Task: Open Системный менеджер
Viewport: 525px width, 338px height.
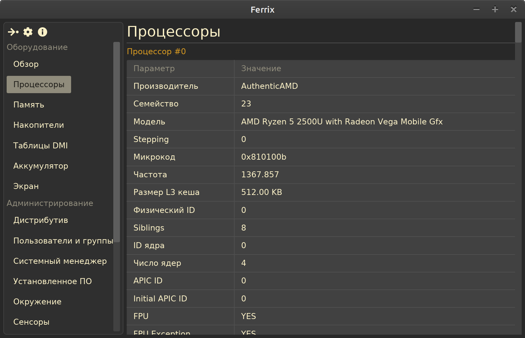Action: (x=60, y=261)
